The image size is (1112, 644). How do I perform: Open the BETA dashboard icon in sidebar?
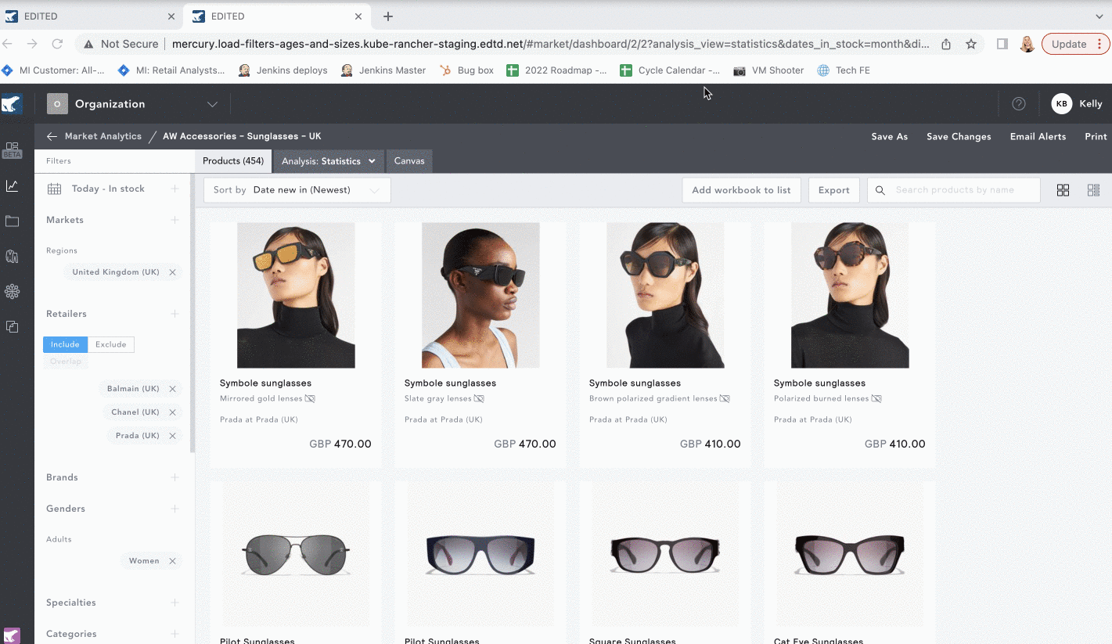pos(12,149)
